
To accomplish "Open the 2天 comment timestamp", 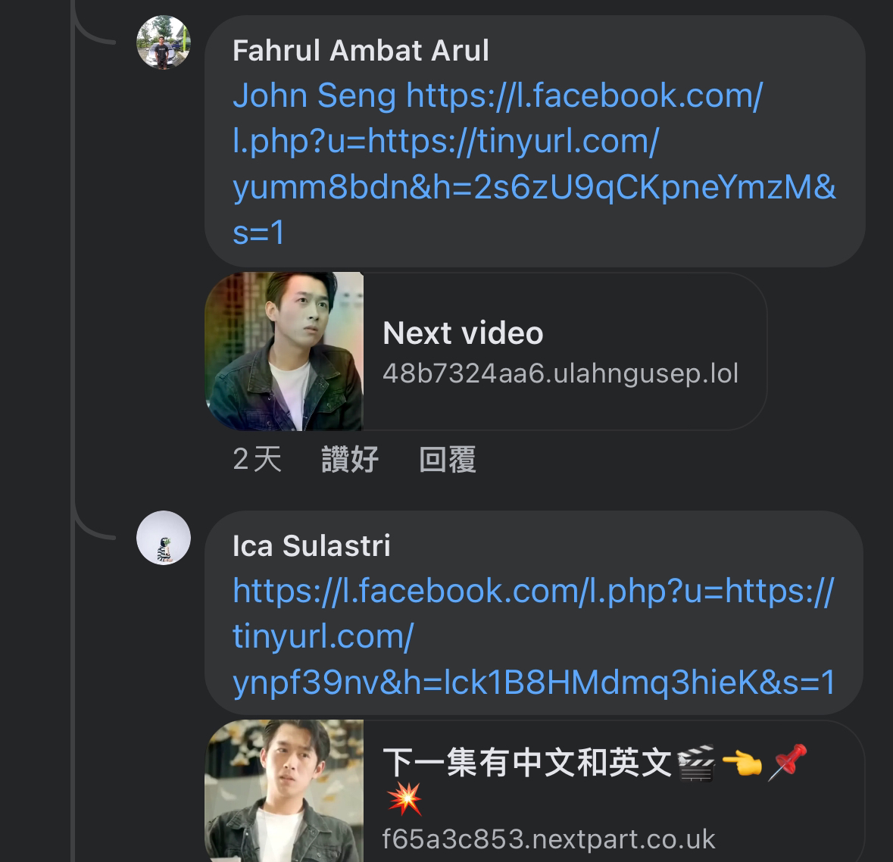I will [257, 459].
